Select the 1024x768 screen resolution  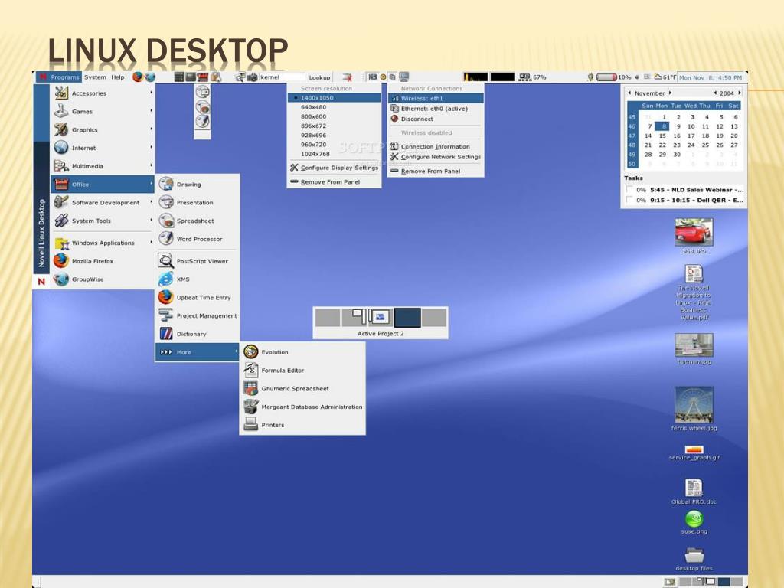click(334, 154)
